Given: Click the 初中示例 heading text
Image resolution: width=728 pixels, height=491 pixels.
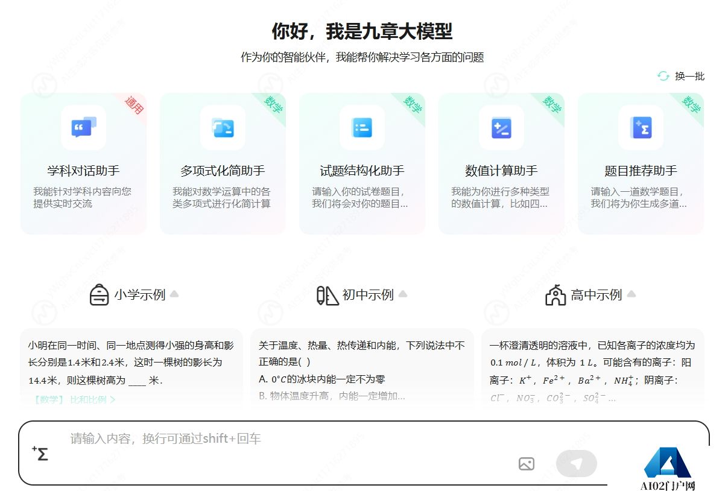Looking at the screenshot, I should [x=368, y=295].
